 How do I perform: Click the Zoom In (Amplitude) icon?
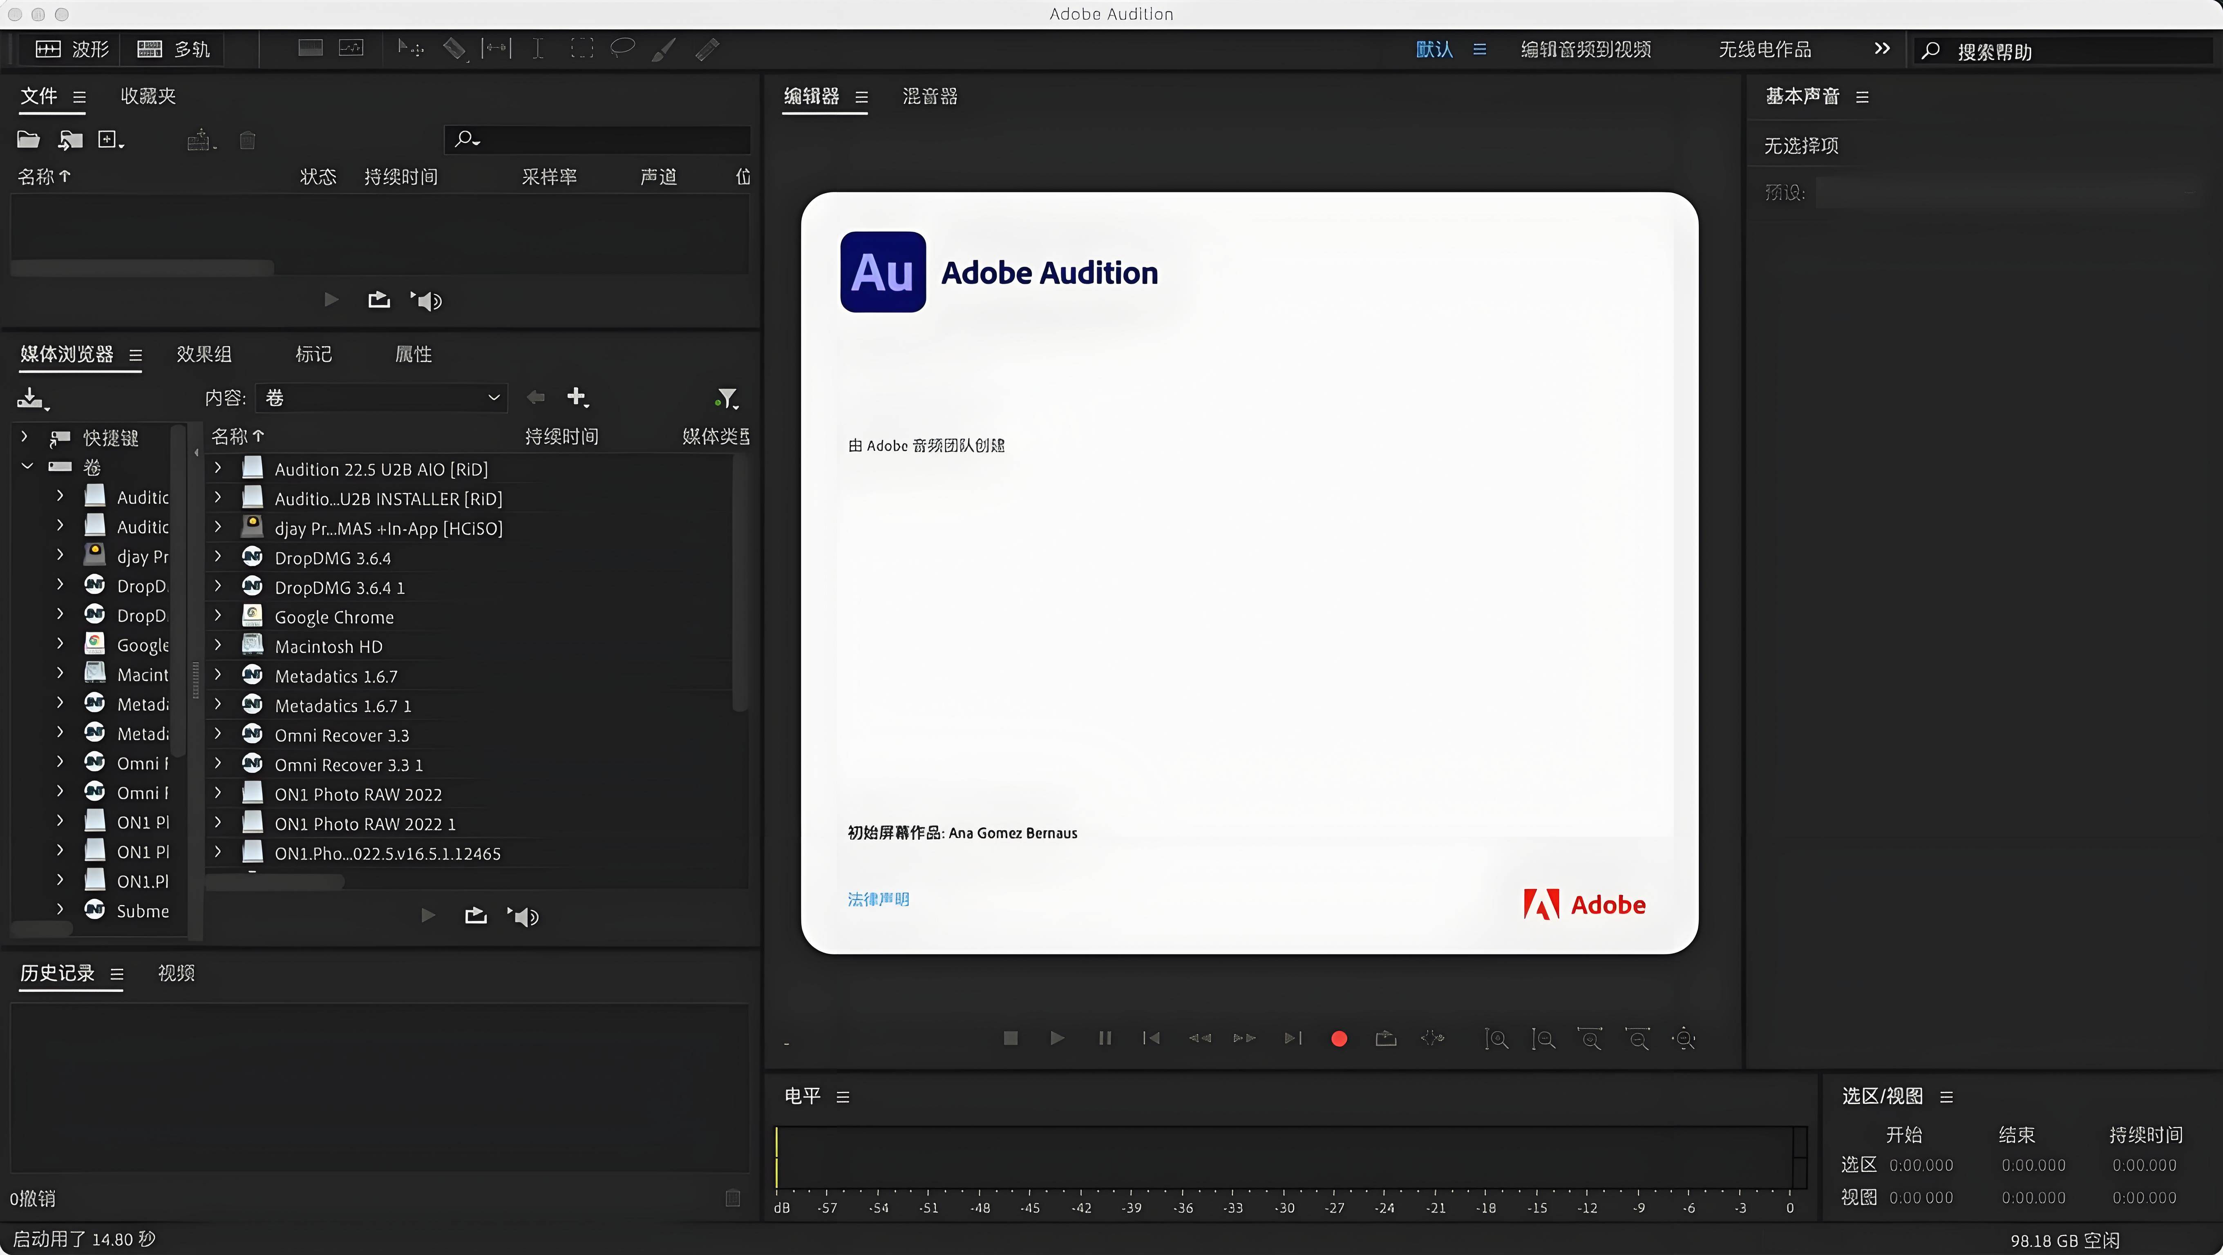(x=1496, y=1038)
